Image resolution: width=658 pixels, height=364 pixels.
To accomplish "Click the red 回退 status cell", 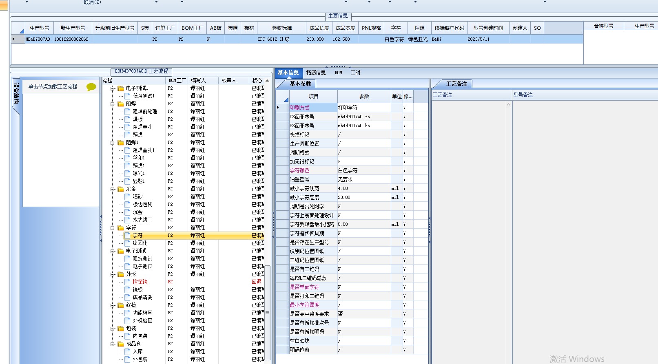I will [257, 282].
